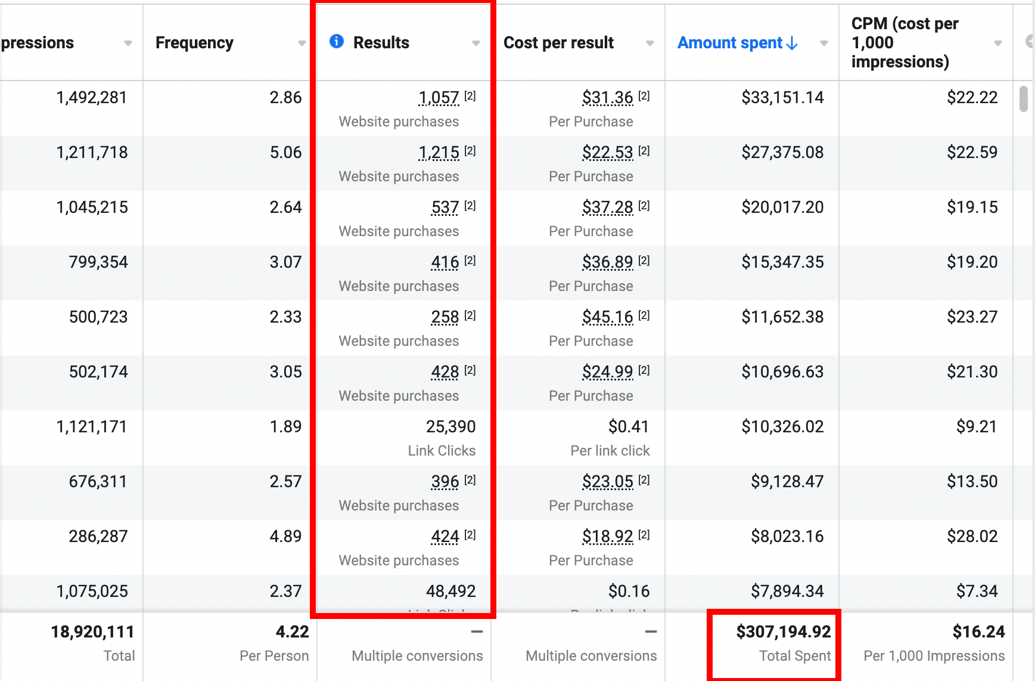The image size is (1035, 681).
Task: Open the Cost per result column dropdown
Action: [650, 44]
